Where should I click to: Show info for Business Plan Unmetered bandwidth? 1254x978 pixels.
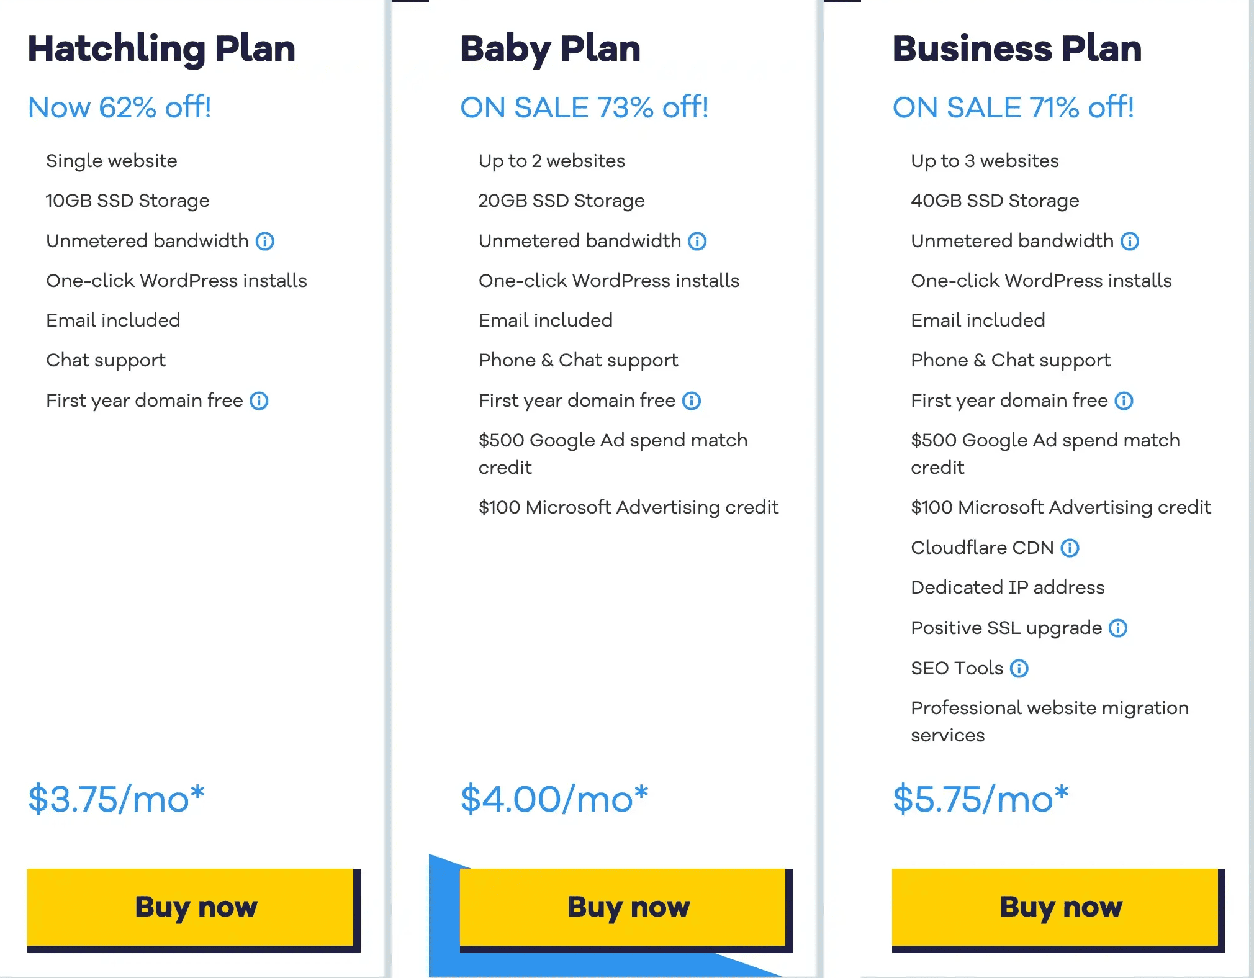pyautogui.click(x=1130, y=241)
